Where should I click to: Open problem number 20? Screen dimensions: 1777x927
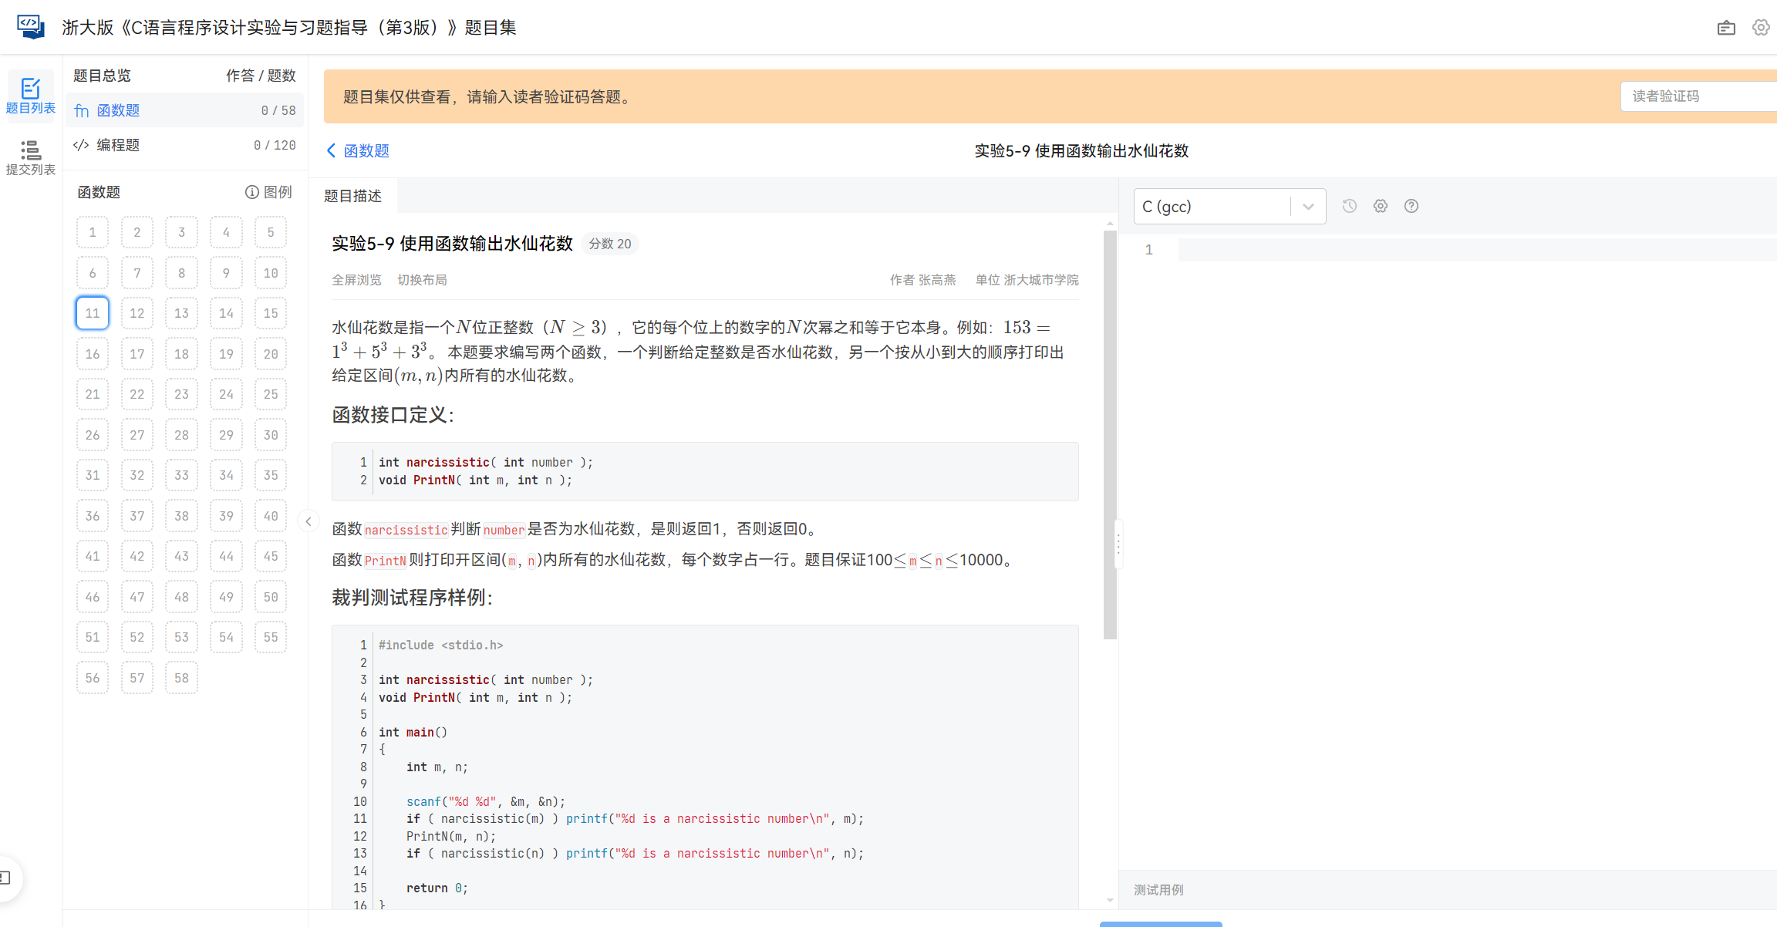coord(271,354)
